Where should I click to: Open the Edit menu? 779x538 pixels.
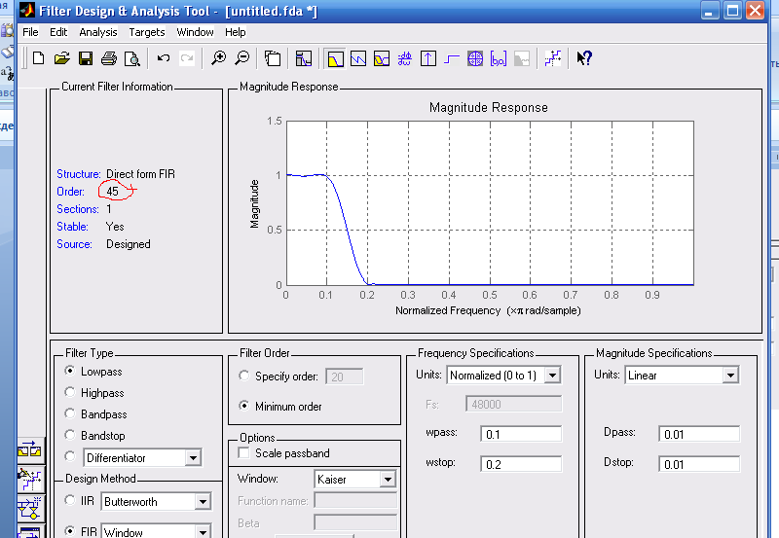click(x=58, y=32)
